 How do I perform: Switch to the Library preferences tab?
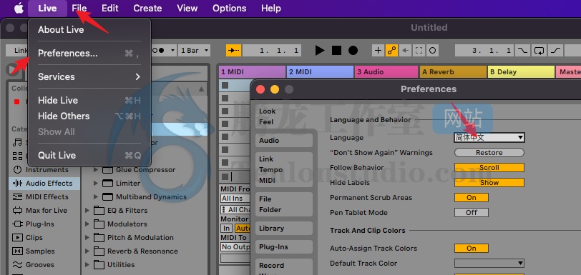(284, 229)
